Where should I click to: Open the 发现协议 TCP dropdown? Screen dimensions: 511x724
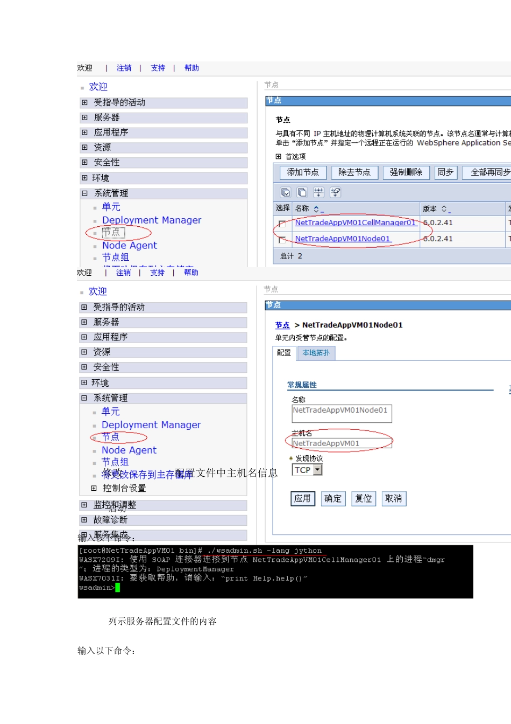click(x=317, y=470)
